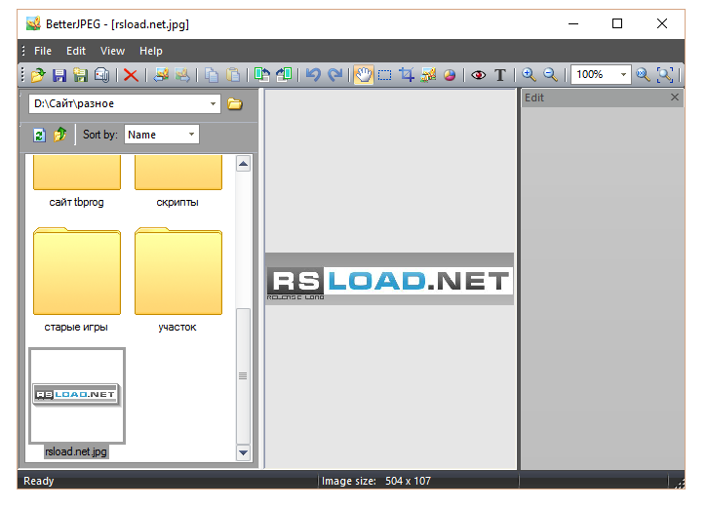Open the Help menu
Image resolution: width=707 pixels, height=509 pixels.
pos(150,51)
